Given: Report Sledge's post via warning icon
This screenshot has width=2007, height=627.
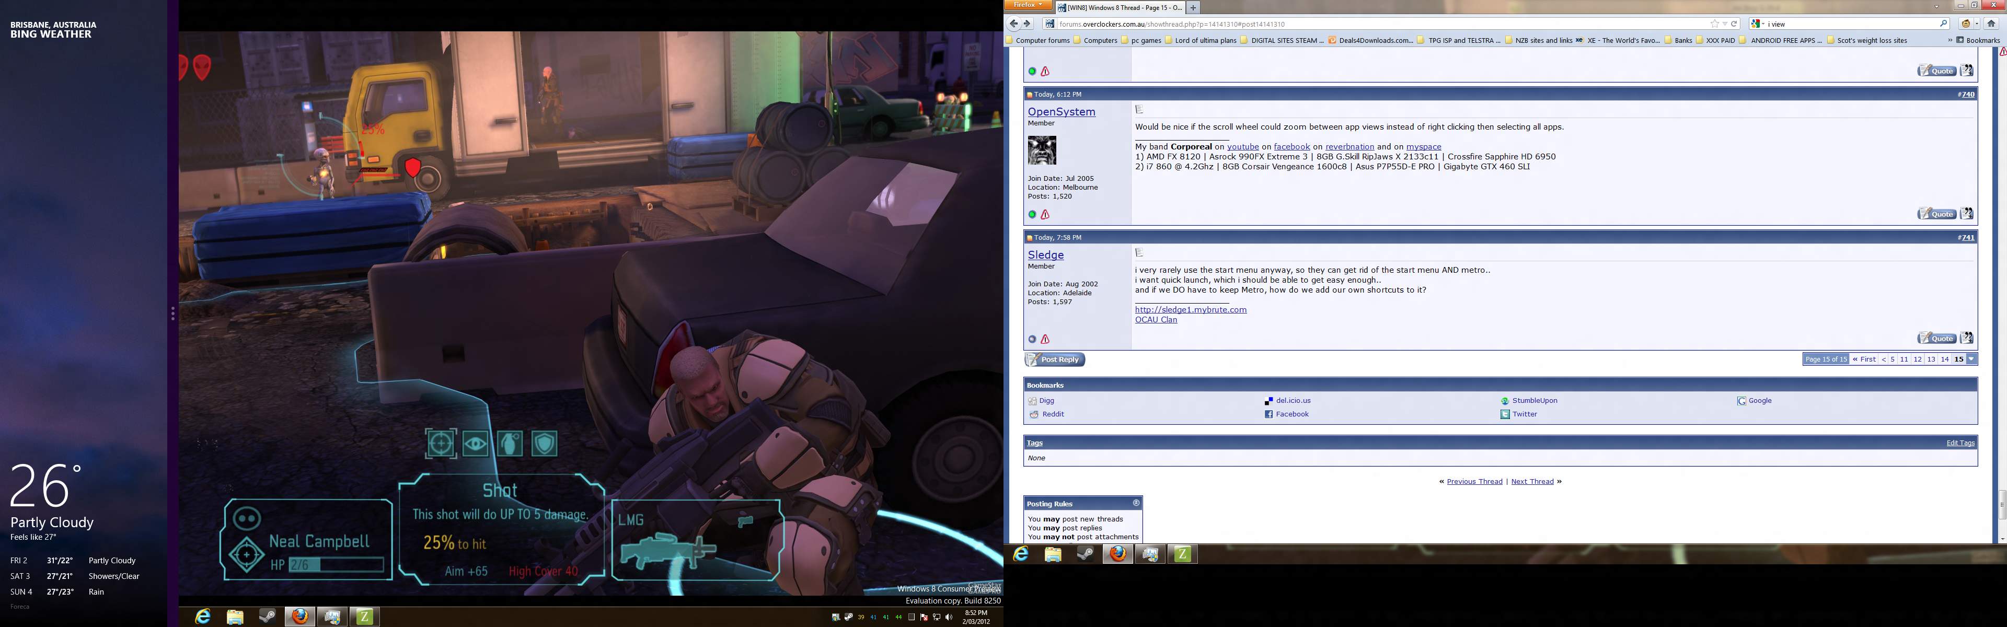Looking at the screenshot, I should [1045, 339].
